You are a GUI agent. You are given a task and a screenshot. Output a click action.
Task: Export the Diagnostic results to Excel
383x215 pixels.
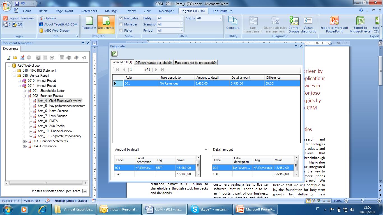click(114, 54)
